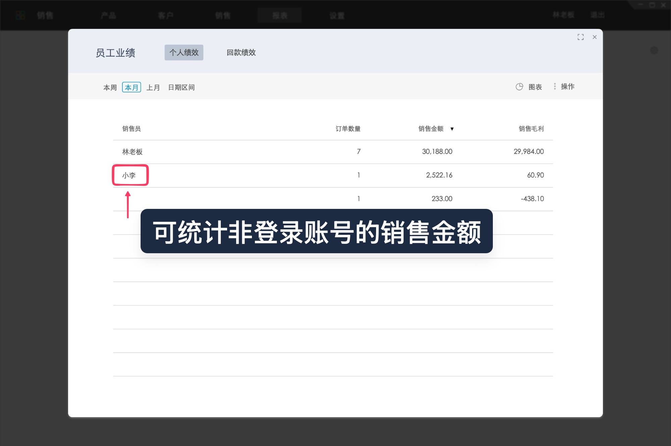Open the 操作 dropdown for export options

click(567, 87)
